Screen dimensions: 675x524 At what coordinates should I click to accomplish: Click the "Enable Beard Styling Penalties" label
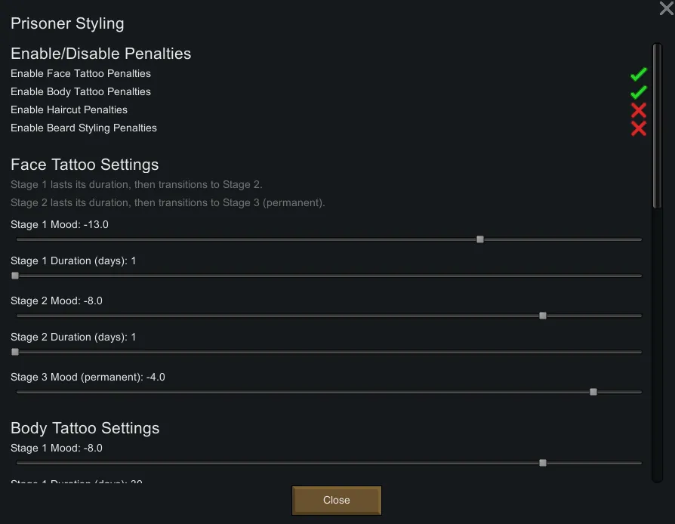pos(84,128)
